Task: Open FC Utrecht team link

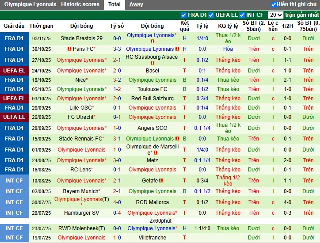Action: pyautogui.click(x=80, y=117)
